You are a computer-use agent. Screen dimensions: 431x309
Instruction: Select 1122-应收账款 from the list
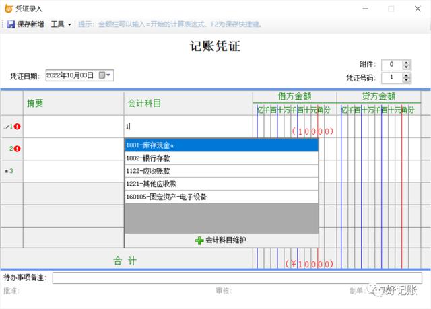pyautogui.click(x=222, y=171)
